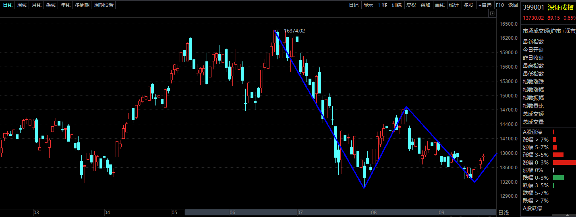Open the 训练 training mode
The image size is (576, 217).
coord(397,5)
